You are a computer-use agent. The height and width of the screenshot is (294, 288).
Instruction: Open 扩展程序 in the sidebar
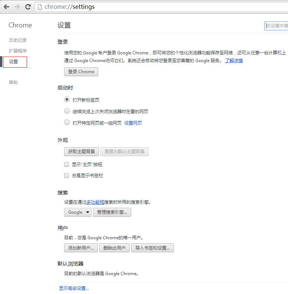point(18,51)
